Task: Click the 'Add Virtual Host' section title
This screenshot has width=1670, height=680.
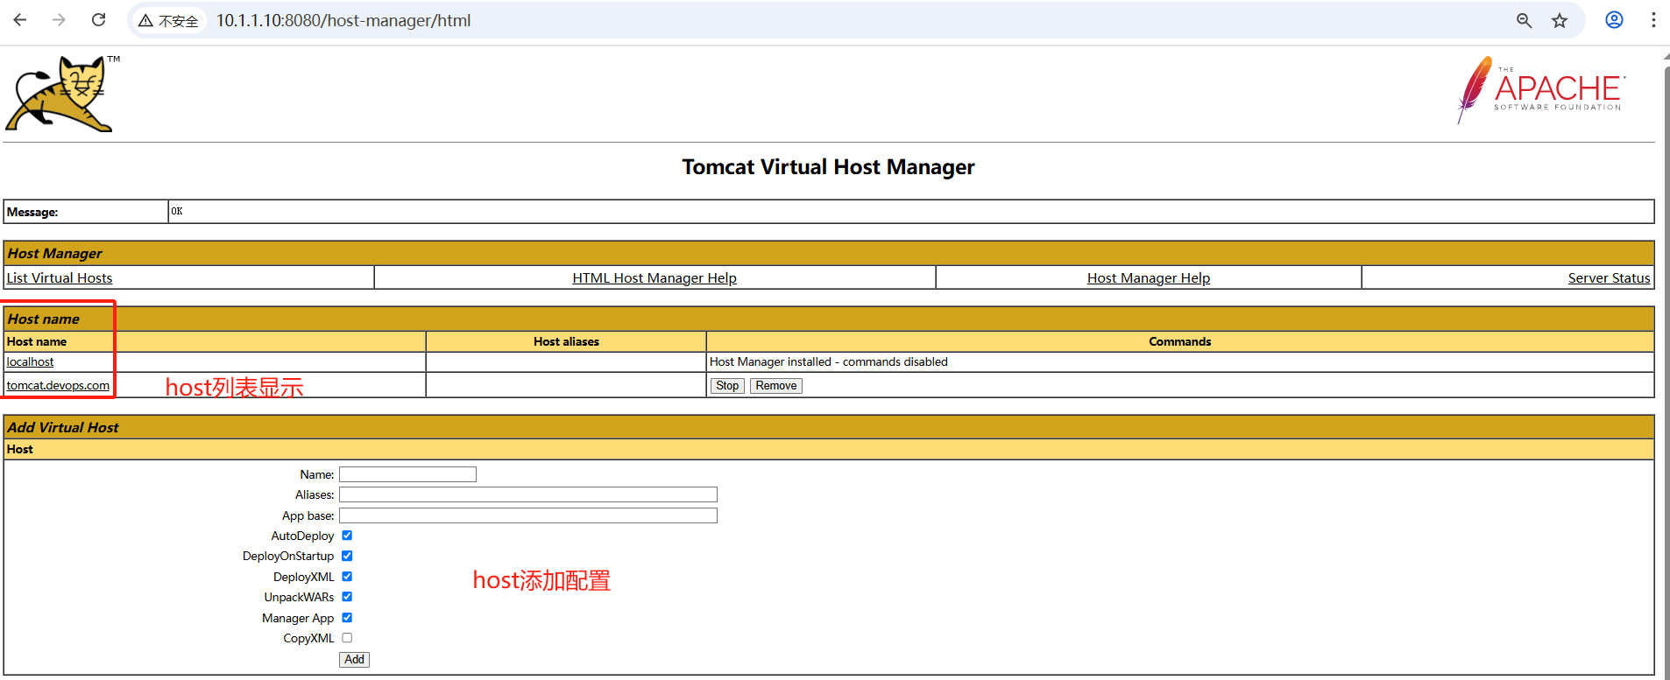Action: tap(63, 427)
